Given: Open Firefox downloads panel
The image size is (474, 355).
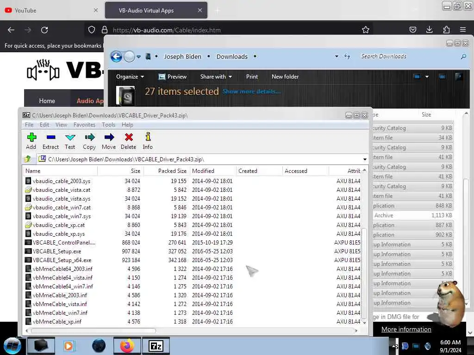Looking at the screenshot, I should pyautogui.click(x=429, y=30).
